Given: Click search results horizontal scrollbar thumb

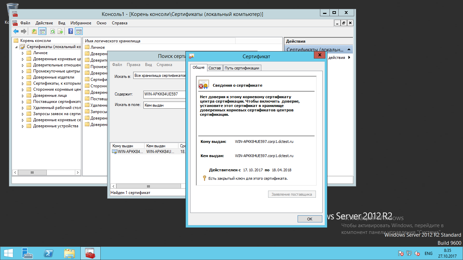Looking at the screenshot, I should [x=148, y=186].
